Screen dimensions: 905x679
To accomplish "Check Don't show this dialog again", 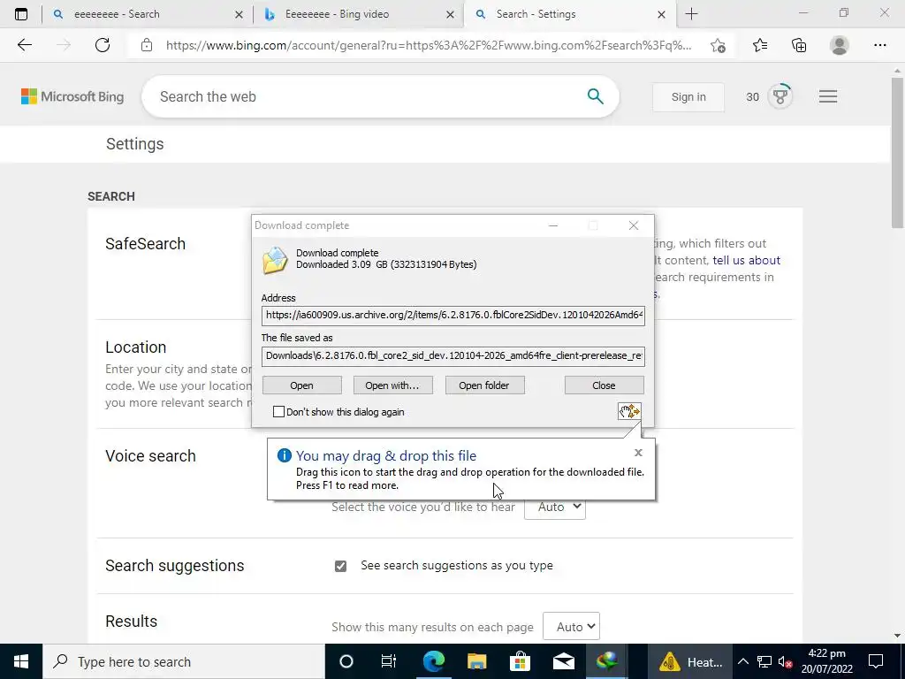I will tap(278, 412).
